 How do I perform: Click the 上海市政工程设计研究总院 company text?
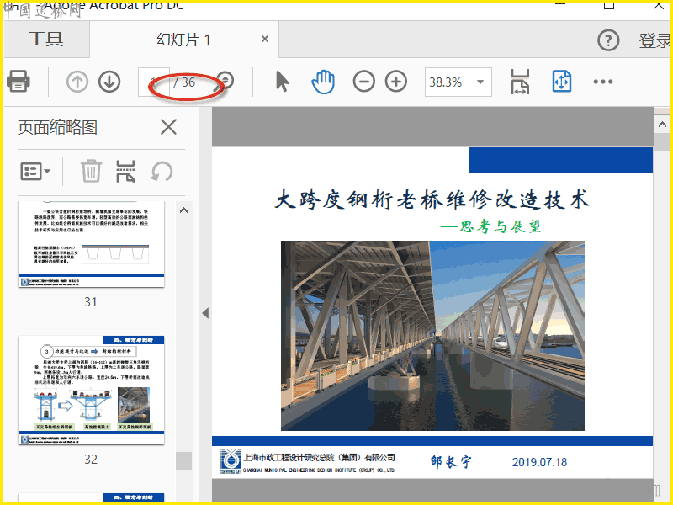[320, 457]
